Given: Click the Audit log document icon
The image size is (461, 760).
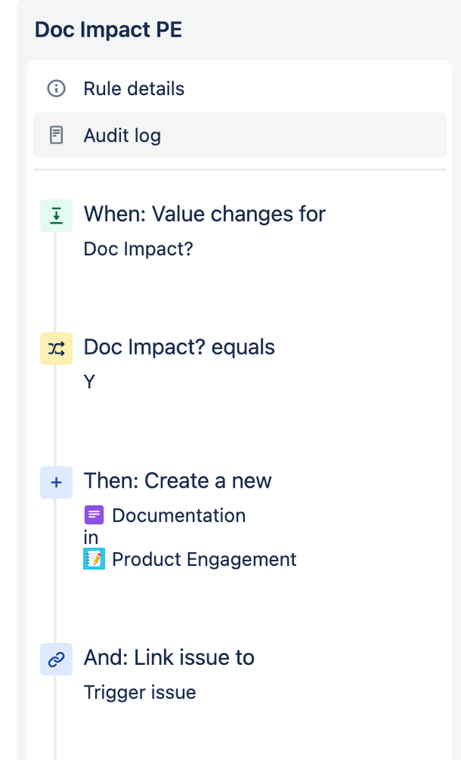Looking at the screenshot, I should tap(56, 135).
